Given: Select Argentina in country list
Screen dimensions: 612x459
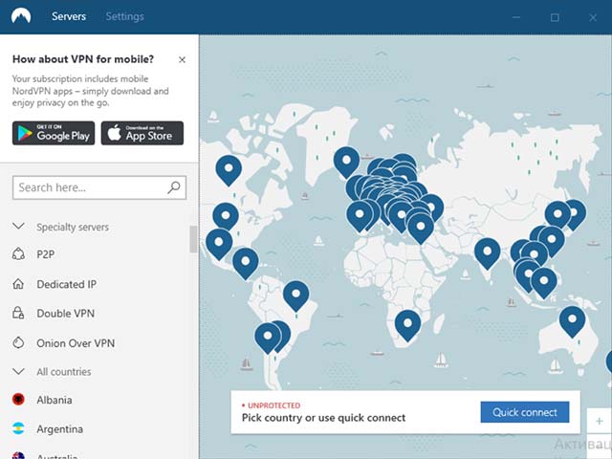Looking at the screenshot, I should 59,429.
